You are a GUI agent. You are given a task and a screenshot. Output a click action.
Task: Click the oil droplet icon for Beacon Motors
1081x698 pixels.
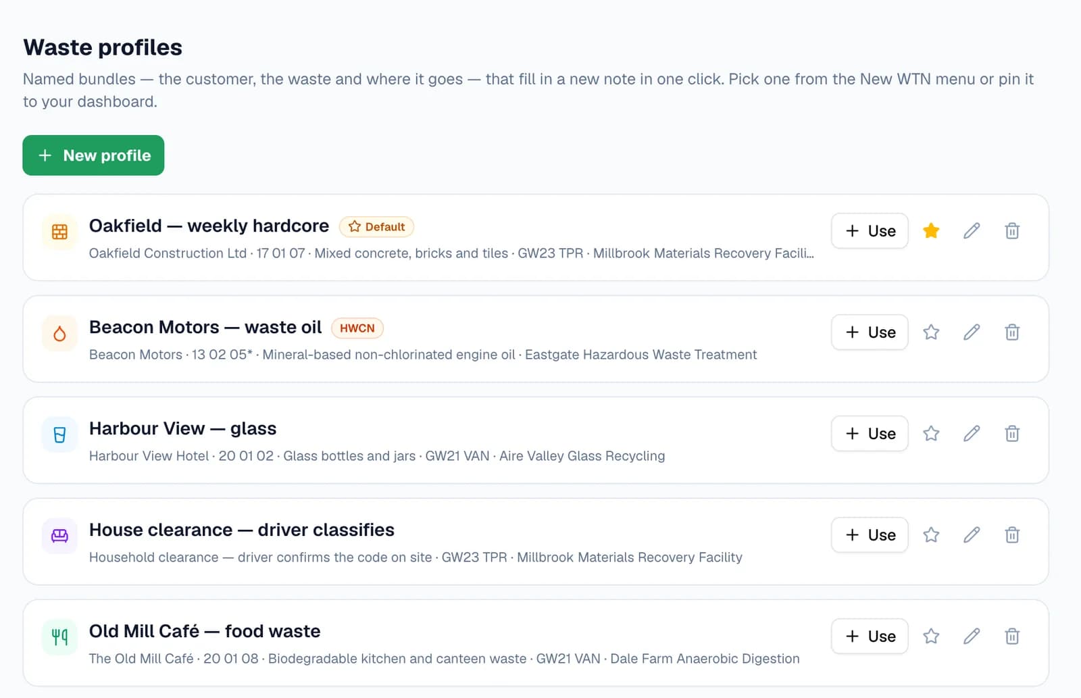pos(59,333)
